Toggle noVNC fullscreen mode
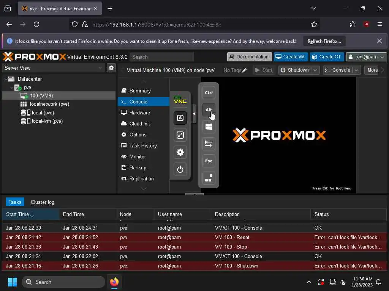Viewport: 389px width, 291px height. click(180, 135)
